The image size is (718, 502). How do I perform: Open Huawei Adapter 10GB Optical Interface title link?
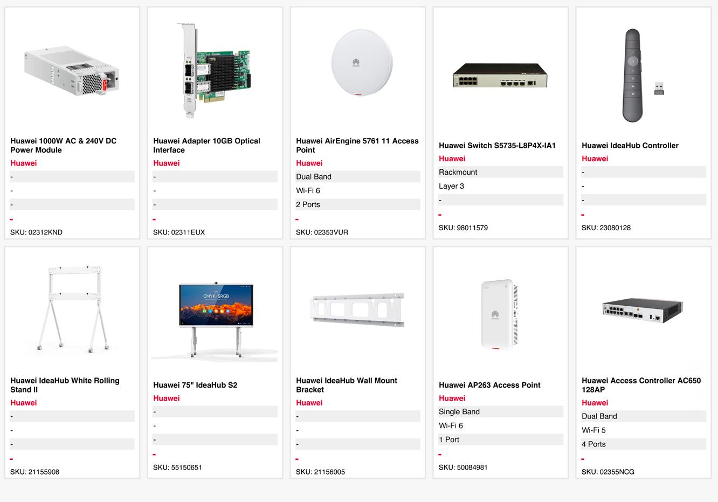click(x=206, y=146)
